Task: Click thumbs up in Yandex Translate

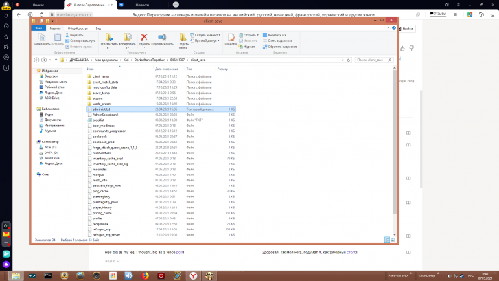Action: (402, 49)
